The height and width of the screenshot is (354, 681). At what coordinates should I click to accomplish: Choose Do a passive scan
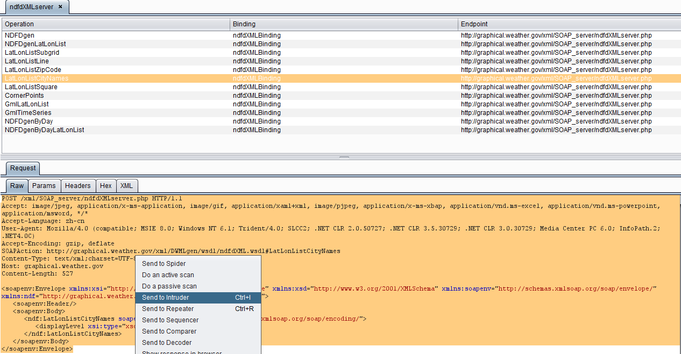click(169, 286)
